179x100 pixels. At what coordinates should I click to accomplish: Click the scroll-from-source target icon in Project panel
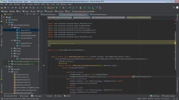27,14
